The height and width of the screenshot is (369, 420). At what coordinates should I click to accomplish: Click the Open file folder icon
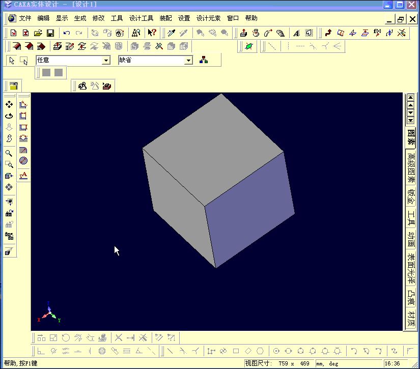tap(38, 33)
